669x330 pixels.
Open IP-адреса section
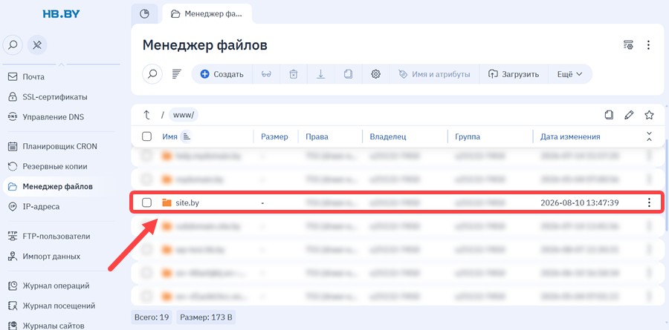click(33, 206)
